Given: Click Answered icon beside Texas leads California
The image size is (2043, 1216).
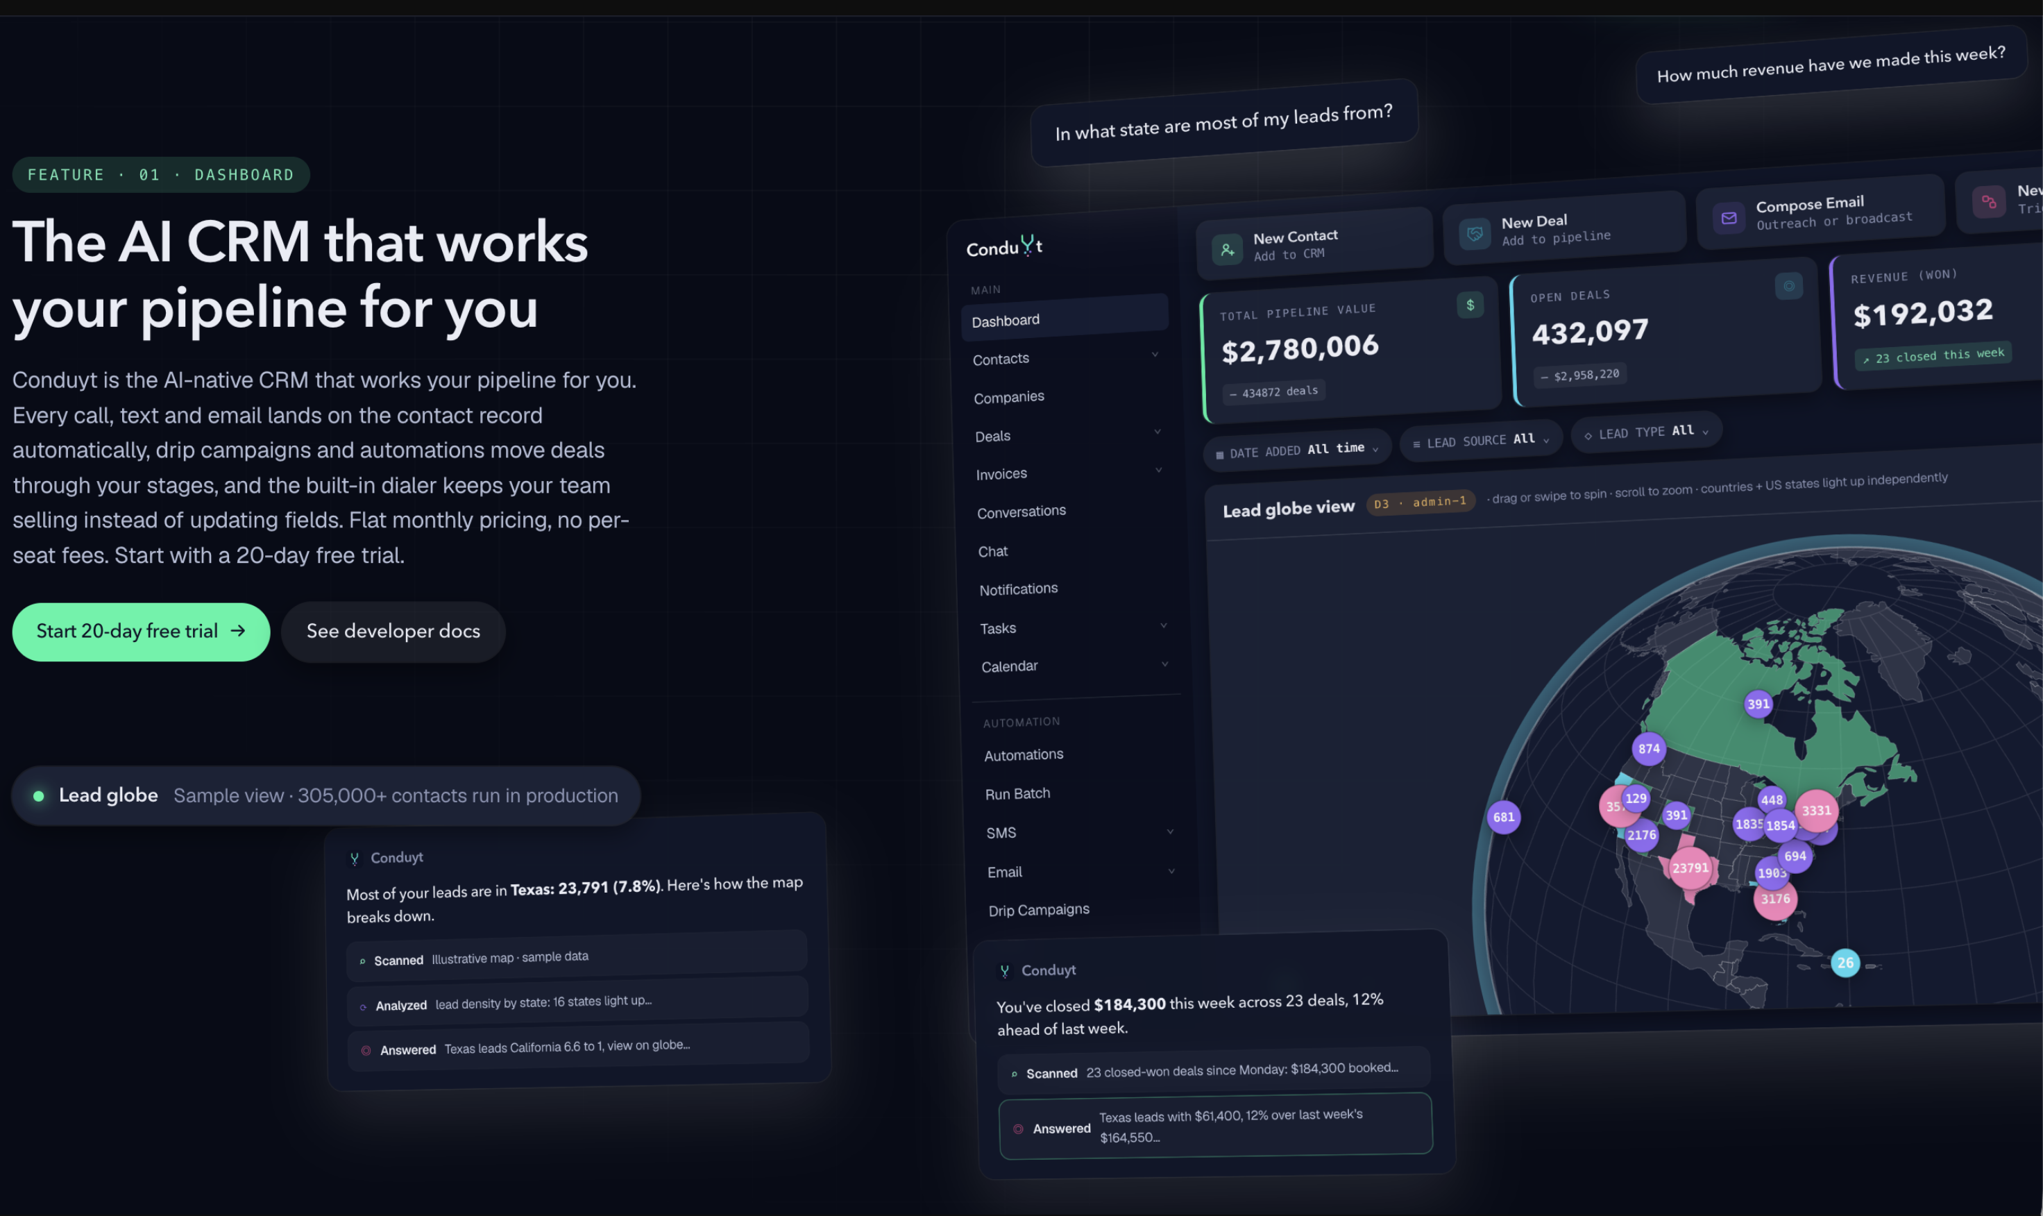Looking at the screenshot, I should tap(366, 1051).
